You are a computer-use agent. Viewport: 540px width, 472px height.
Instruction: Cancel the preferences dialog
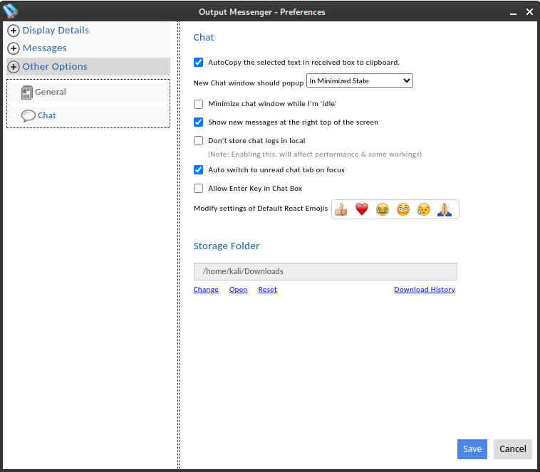click(x=513, y=449)
